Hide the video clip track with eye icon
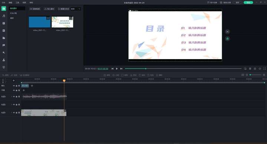 pyautogui.click(x=14, y=113)
